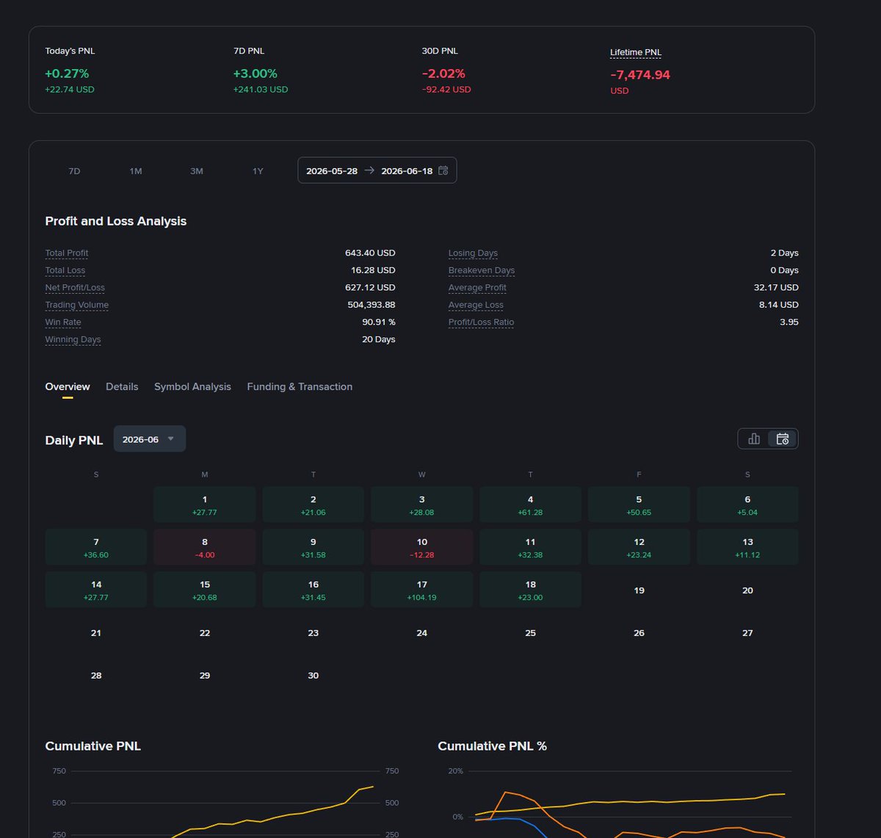Click the Profit/Loss Ratio label
The width and height of the screenshot is (881, 838).
click(x=482, y=322)
